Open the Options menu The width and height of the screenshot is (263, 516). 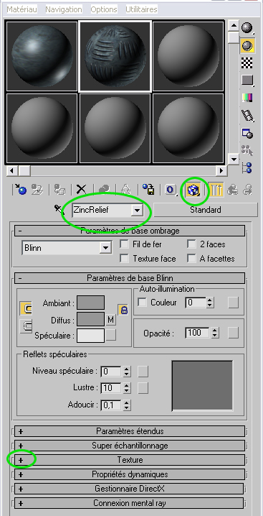[x=104, y=9]
